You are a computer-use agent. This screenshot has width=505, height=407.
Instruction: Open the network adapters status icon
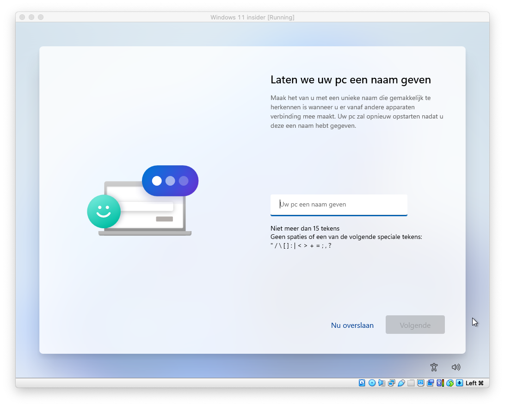click(391, 383)
